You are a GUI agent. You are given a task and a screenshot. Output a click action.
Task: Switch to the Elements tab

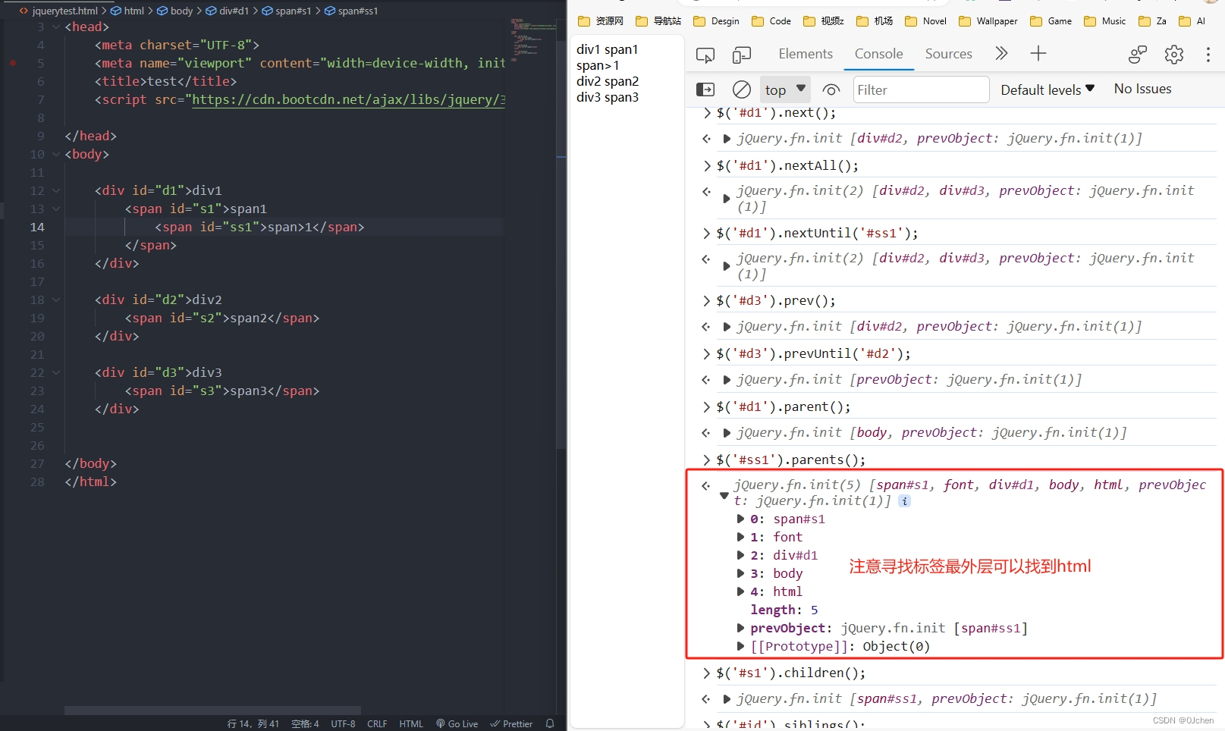coord(806,54)
